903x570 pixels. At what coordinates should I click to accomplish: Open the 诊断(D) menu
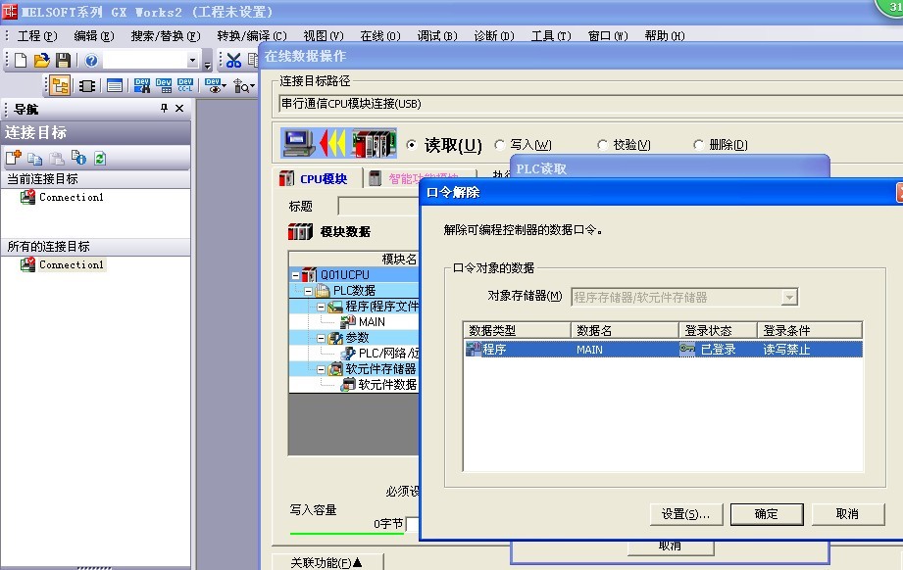(494, 35)
